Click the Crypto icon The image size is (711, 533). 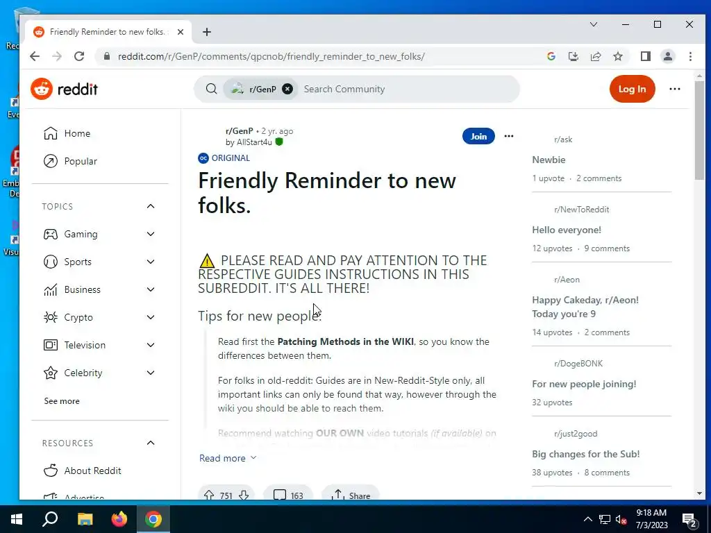tap(50, 317)
